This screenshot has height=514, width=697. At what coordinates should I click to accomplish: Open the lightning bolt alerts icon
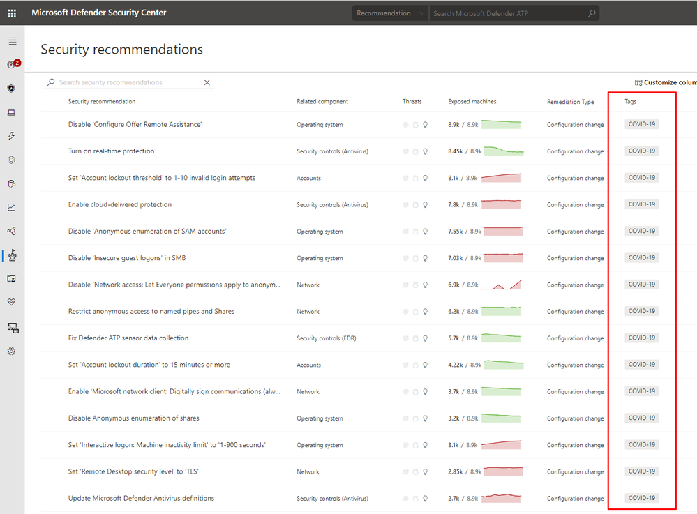tap(12, 136)
